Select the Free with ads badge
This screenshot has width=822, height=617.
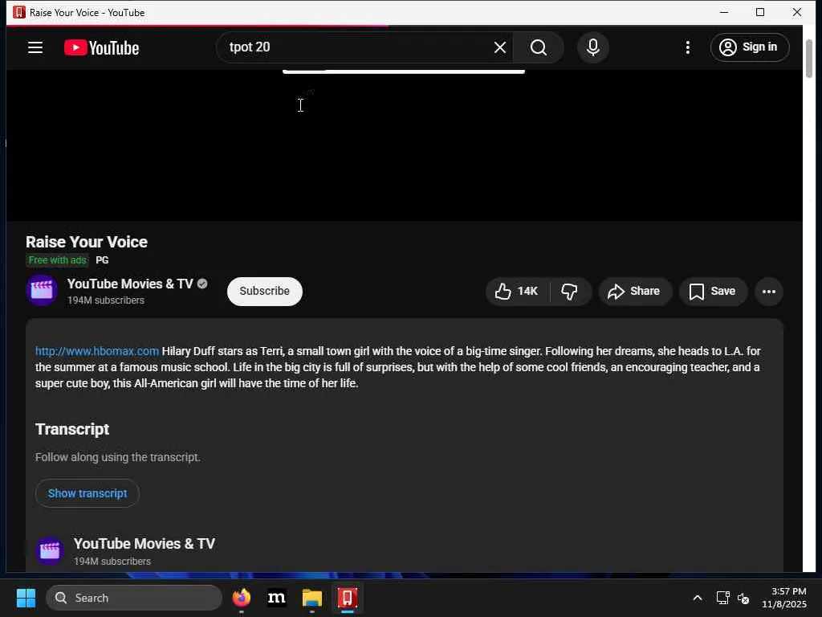point(57,260)
